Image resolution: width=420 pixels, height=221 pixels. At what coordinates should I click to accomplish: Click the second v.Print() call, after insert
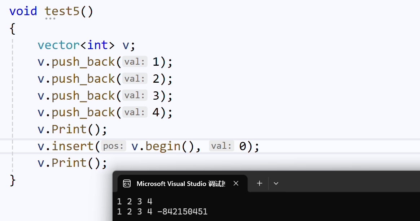pos(72,163)
